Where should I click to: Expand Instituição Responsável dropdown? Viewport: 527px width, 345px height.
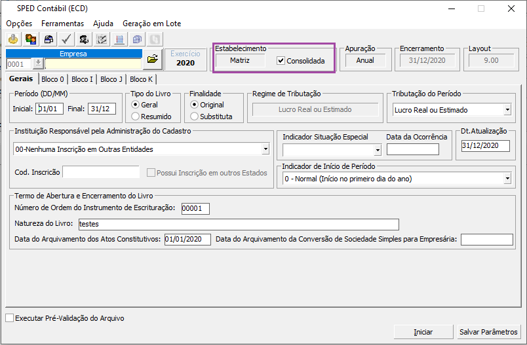(265, 149)
